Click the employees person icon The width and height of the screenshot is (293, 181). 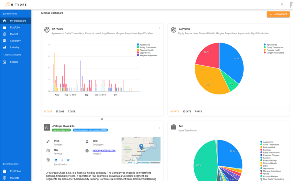[87, 142]
